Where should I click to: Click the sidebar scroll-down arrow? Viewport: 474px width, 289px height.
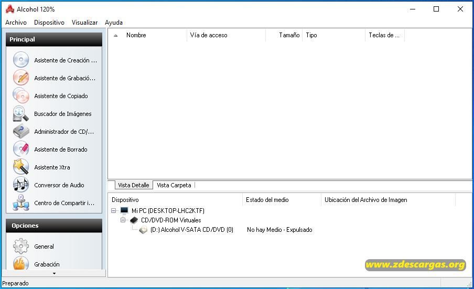point(54,273)
